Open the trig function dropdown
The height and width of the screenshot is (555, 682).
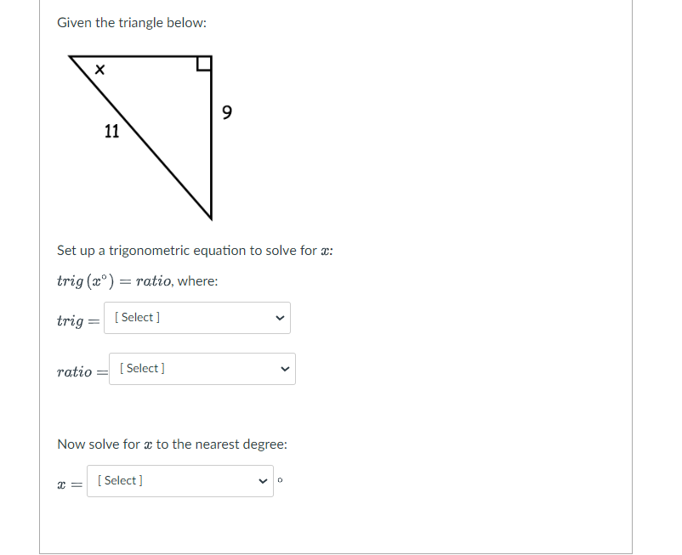pyautogui.click(x=197, y=317)
